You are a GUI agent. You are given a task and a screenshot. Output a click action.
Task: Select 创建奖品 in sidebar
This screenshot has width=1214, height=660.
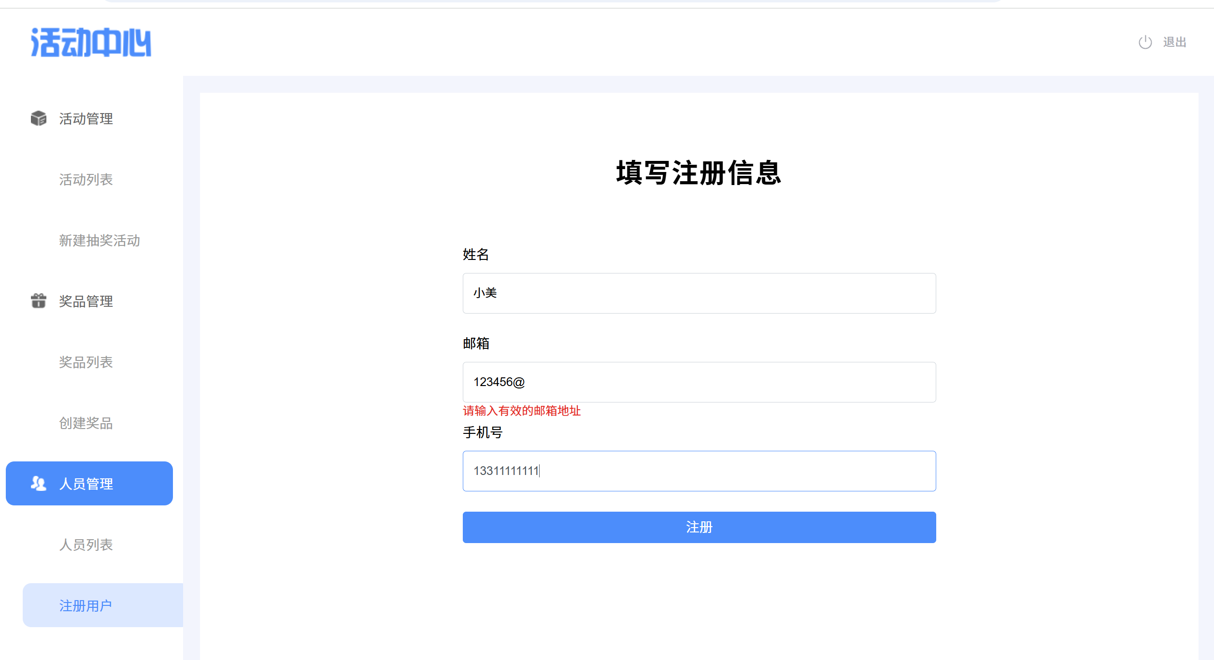86,423
